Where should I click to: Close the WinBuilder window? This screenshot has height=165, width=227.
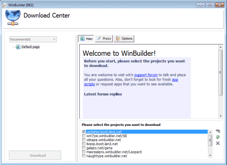(x=220, y=5)
